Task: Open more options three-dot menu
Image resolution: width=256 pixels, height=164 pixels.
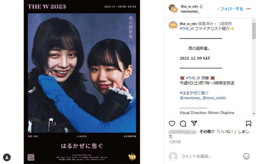Action: [x=248, y=9]
